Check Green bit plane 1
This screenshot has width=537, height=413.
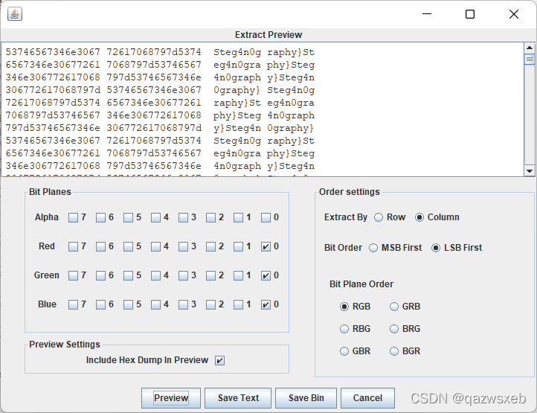click(238, 275)
